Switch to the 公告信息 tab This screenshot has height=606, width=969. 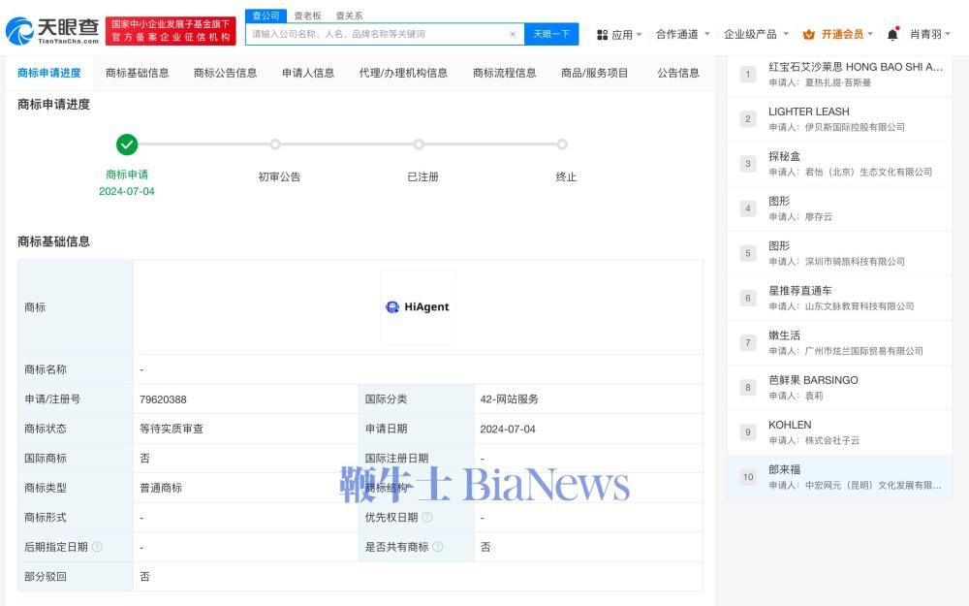(678, 73)
